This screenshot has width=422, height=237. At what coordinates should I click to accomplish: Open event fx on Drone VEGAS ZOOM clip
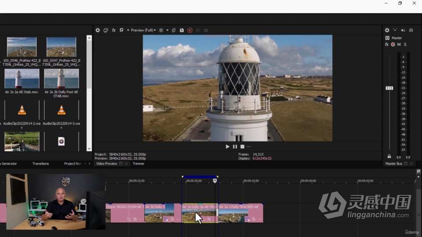[x=135, y=219]
